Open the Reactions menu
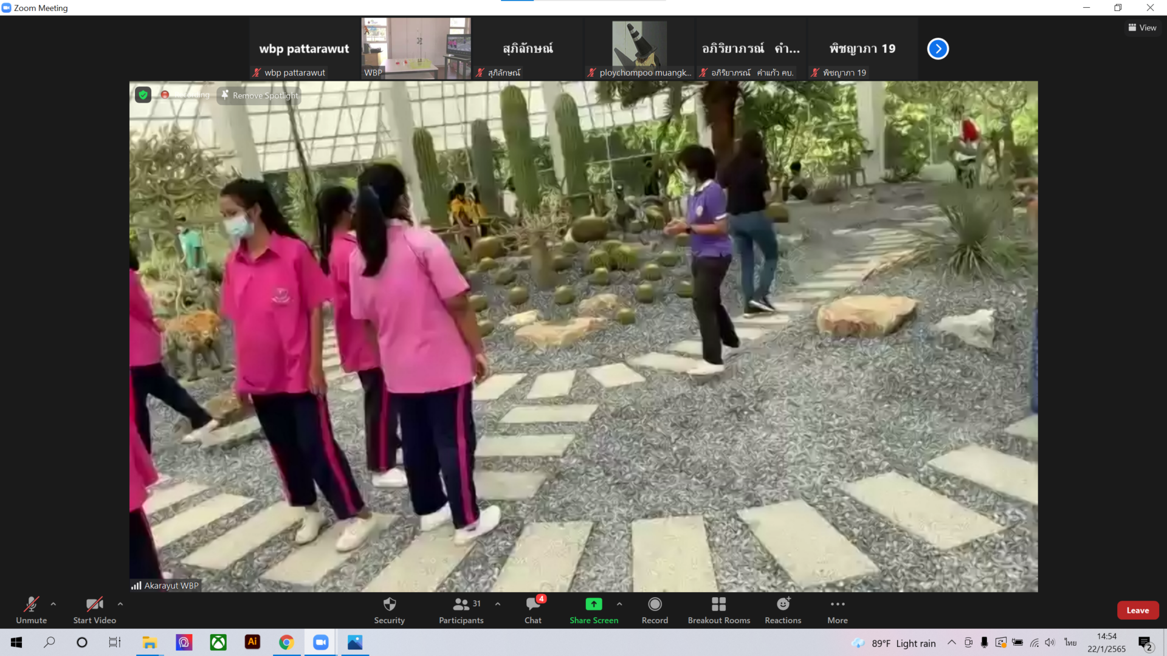Image resolution: width=1167 pixels, height=656 pixels. point(783,610)
